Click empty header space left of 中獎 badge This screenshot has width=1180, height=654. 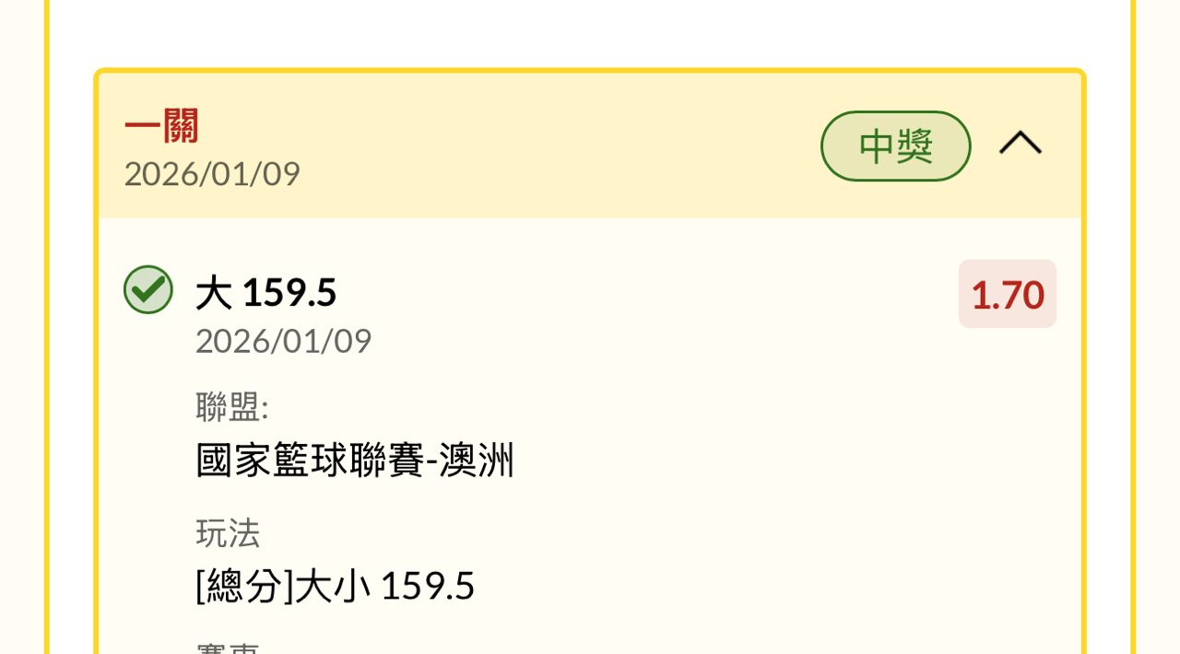pos(553,146)
